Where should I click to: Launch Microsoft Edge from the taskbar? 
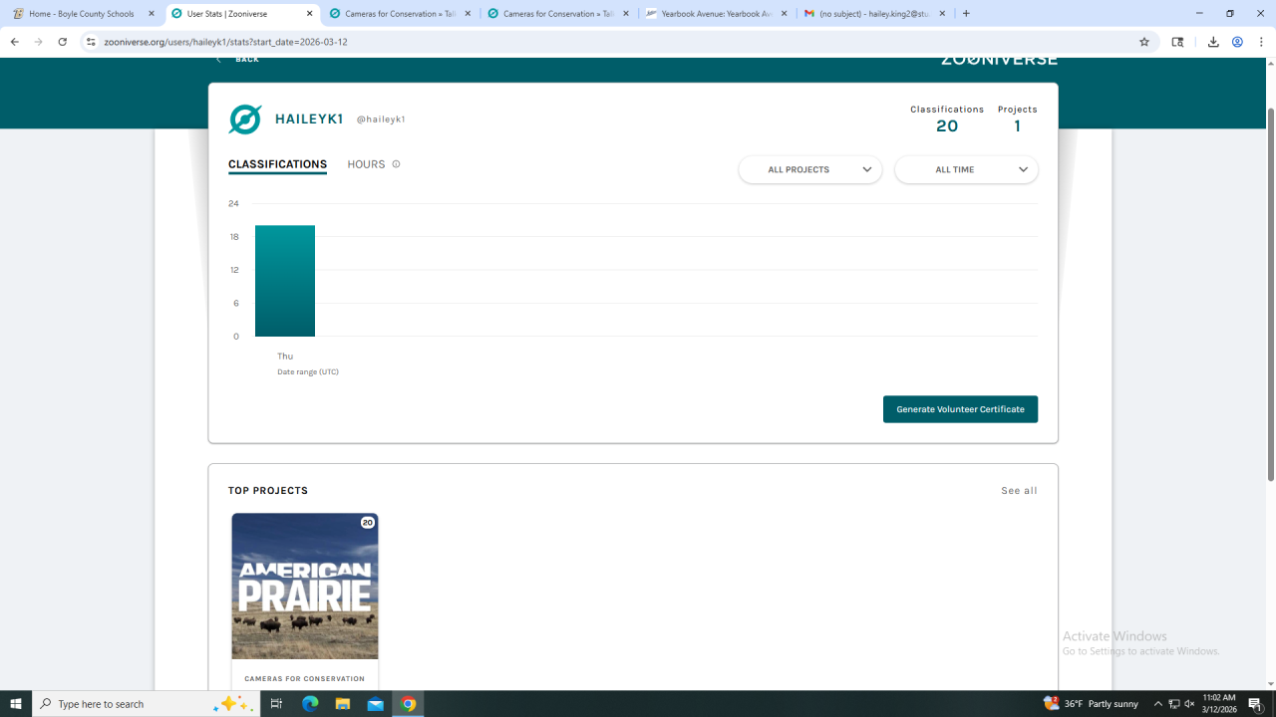[310, 704]
